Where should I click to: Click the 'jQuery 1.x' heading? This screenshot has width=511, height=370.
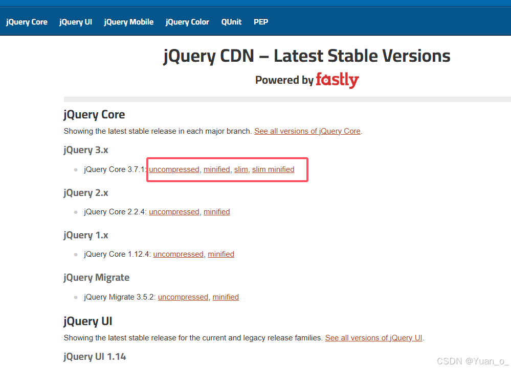pos(86,235)
